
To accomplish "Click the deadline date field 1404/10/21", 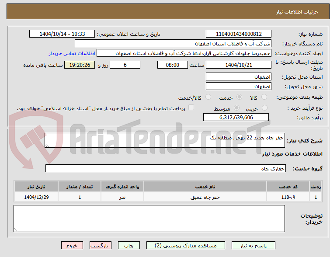I will click(x=239, y=65).
